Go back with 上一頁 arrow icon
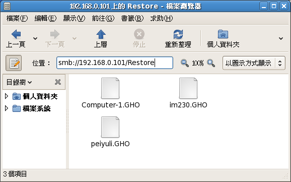Screen dimensions: 291x182 click(16, 34)
